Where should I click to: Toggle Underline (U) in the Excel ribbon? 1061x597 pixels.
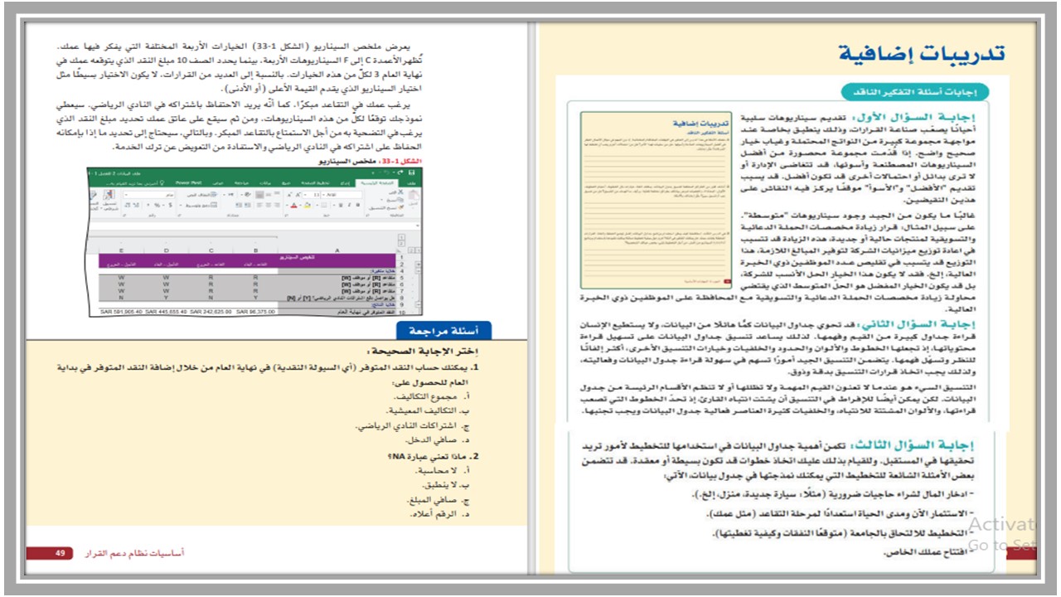point(340,206)
